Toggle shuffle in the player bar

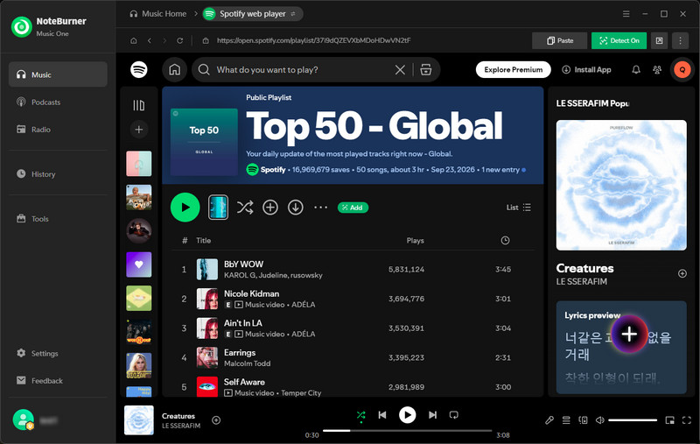pos(361,415)
